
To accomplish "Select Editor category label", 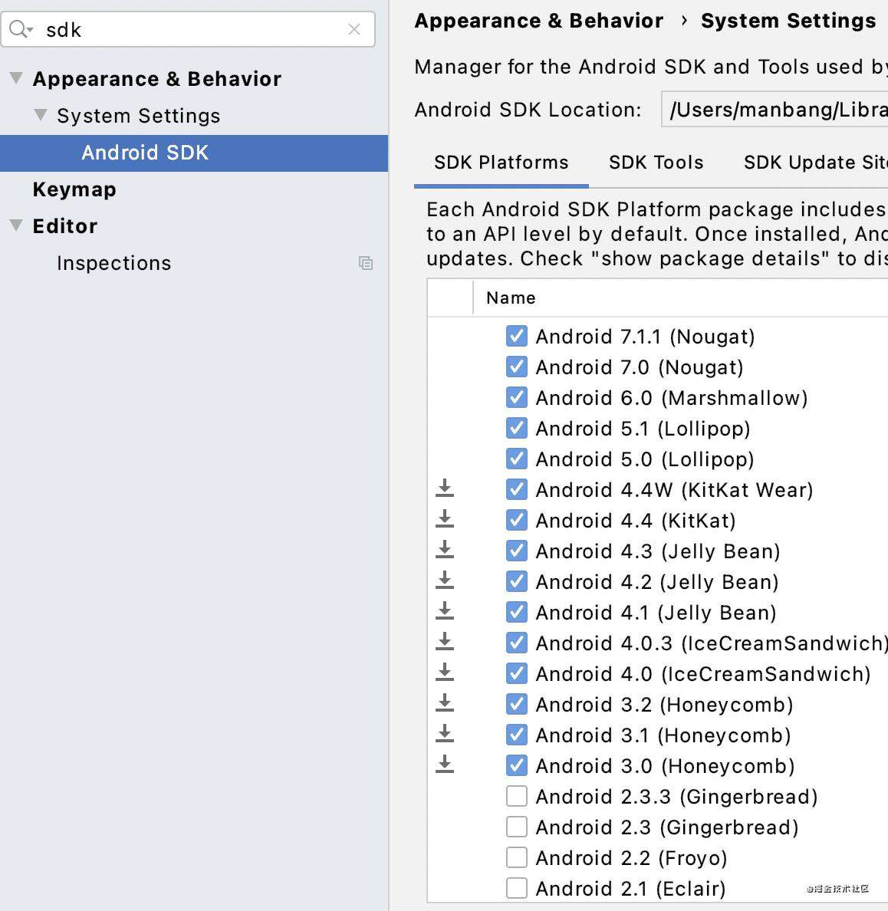I will [x=65, y=226].
